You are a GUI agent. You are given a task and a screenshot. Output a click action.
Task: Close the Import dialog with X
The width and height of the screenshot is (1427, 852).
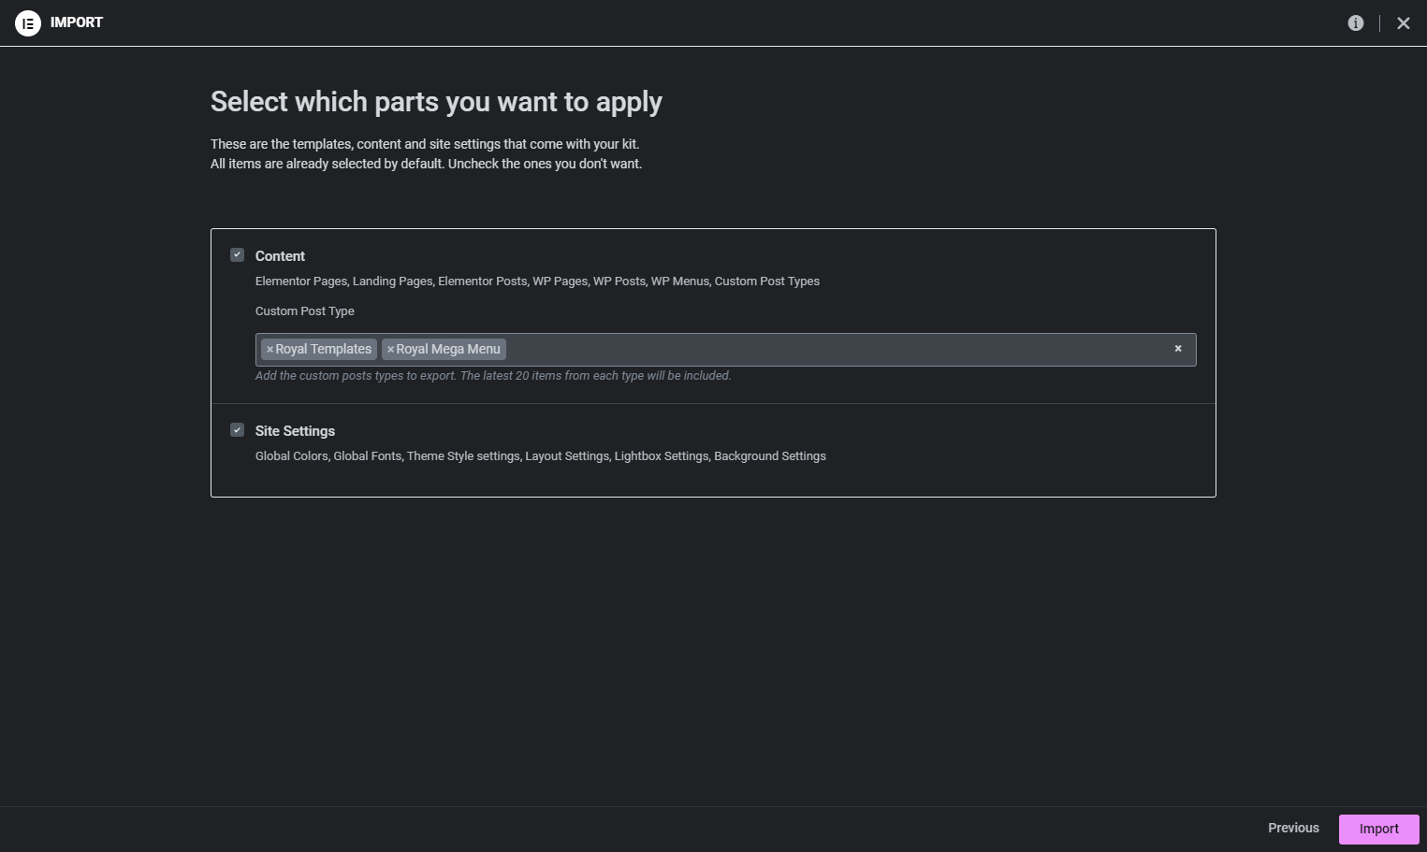pos(1404,23)
